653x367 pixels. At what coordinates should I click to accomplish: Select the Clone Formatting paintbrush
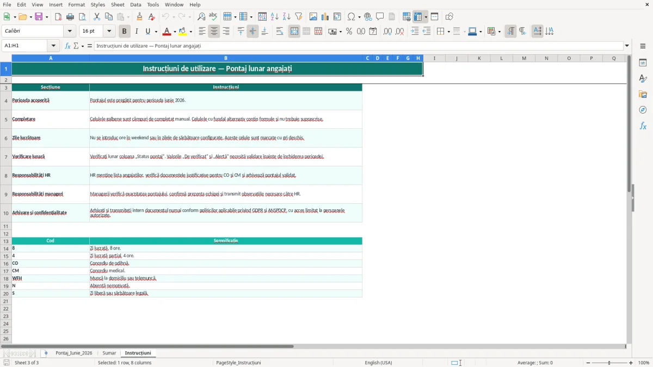click(x=139, y=17)
